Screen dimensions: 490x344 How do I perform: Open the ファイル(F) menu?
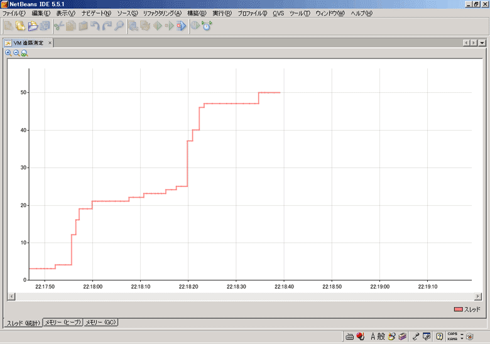point(14,13)
